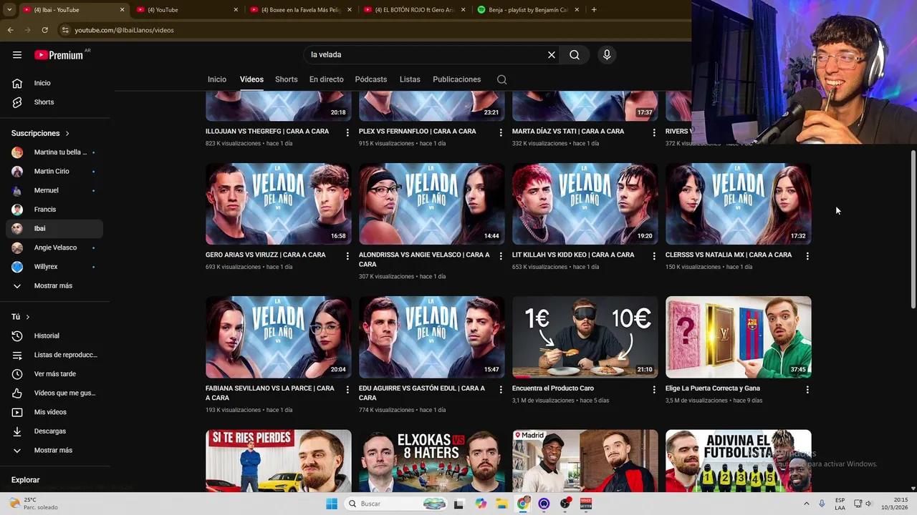Show hidden system tray icons
The width and height of the screenshot is (917, 515).
tap(807, 504)
